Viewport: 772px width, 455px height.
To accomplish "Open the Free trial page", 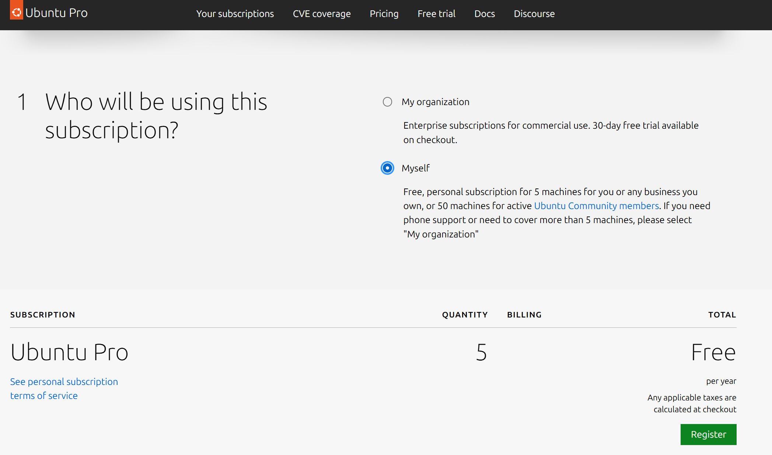I will (436, 14).
